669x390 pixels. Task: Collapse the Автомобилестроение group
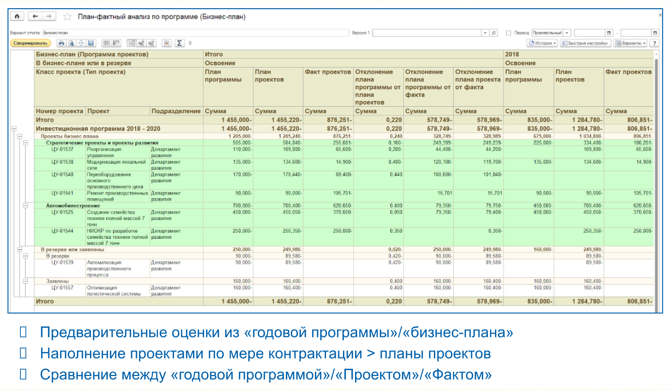[26, 205]
